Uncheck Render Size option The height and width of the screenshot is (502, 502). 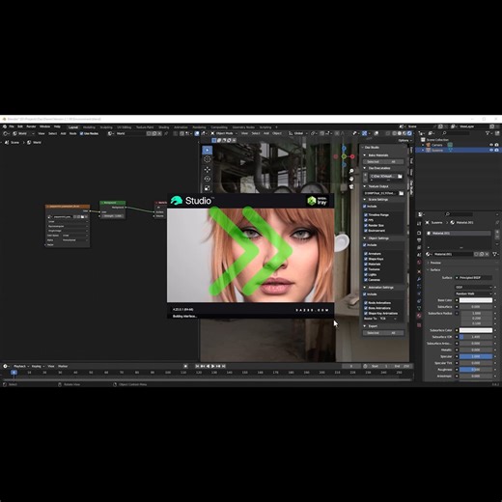click(366, 225)
